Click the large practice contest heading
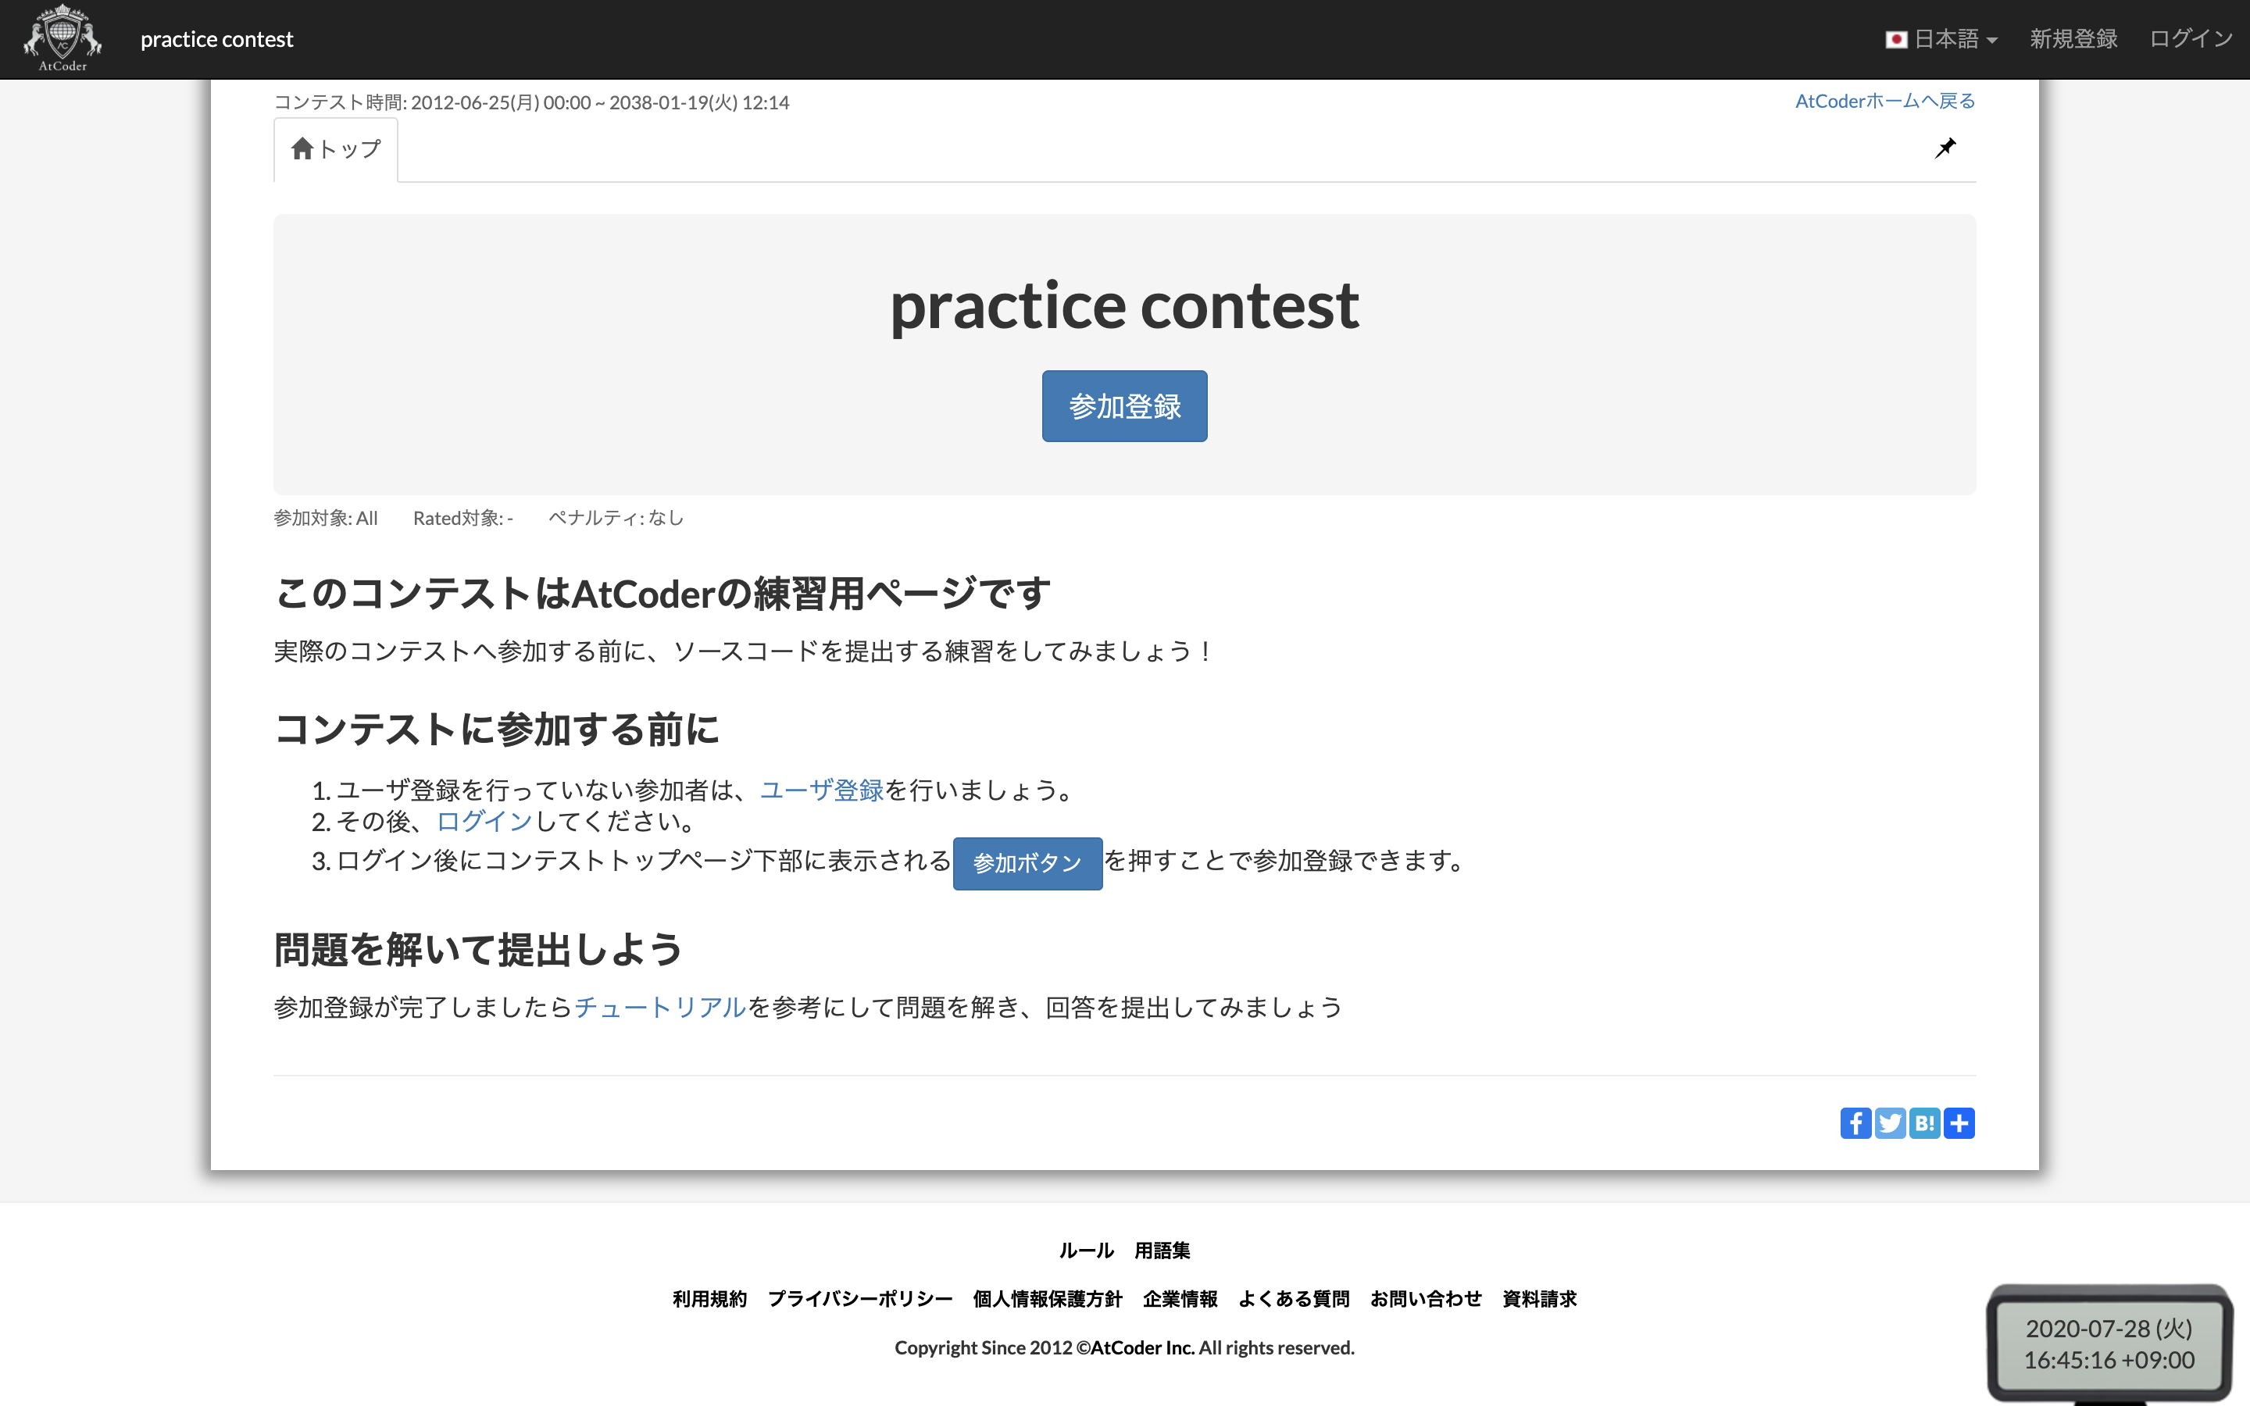 coord(1125,306)
